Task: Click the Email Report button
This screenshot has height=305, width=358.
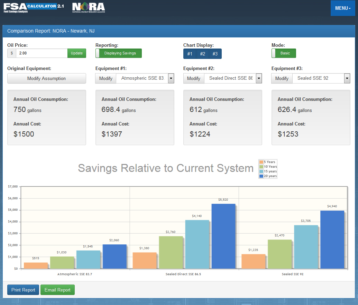Action: (57, 290)
